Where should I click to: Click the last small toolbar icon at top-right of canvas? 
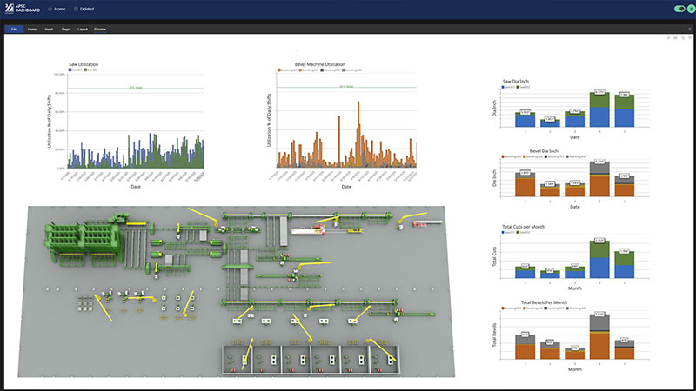tap(690, 38)
